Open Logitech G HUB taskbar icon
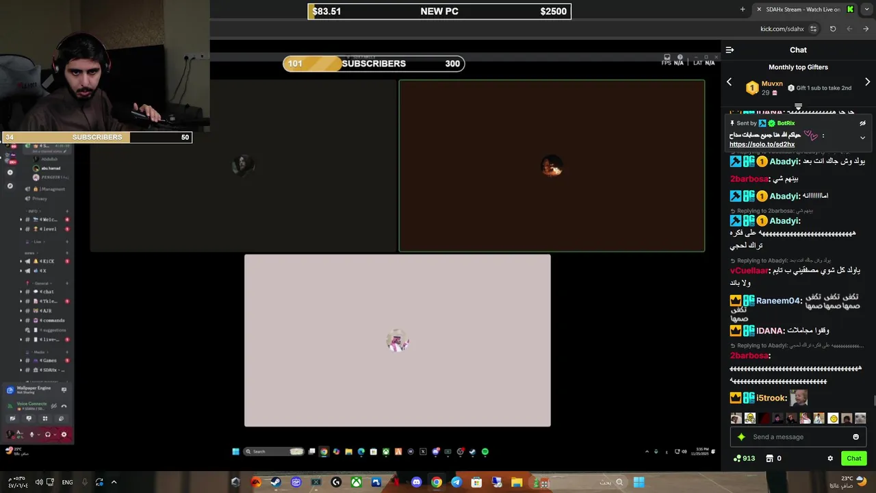Image resolution: width=876 pixels, height=493 pixels. point(336,482)
